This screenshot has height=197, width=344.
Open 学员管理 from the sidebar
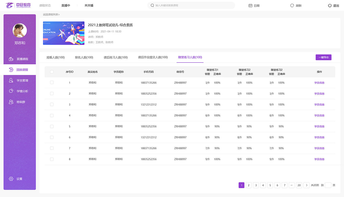(x=20, y=80)
